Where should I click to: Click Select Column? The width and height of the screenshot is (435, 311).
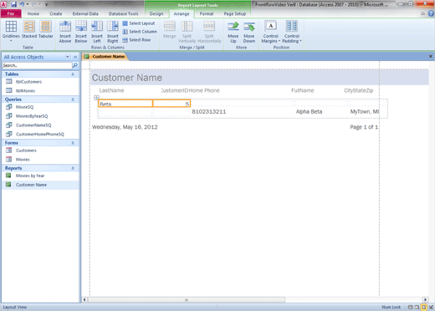click(x=140, y=32)
